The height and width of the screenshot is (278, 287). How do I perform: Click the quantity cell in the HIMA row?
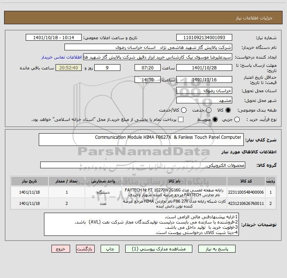(x=67, y=203)
